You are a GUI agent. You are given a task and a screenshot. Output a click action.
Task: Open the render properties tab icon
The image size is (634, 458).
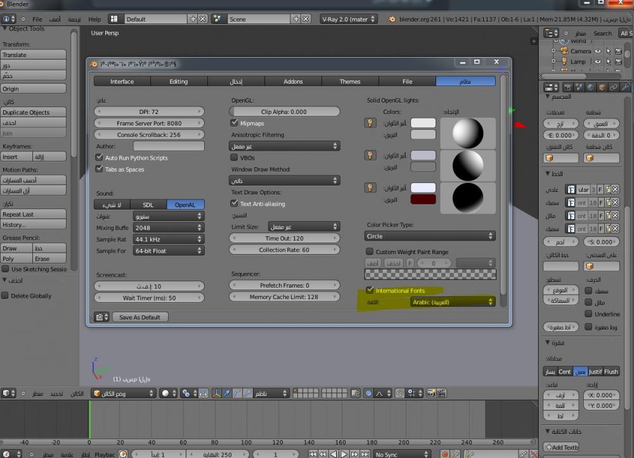pyautogui.click(x=567, y=87)
